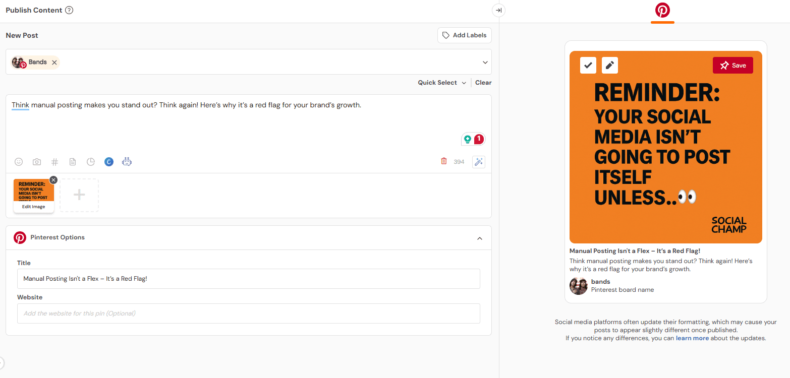The width and height of the screenshot is (790, 378).
Task: Launch the AI robot assistant icon
Action: (127, 162)
